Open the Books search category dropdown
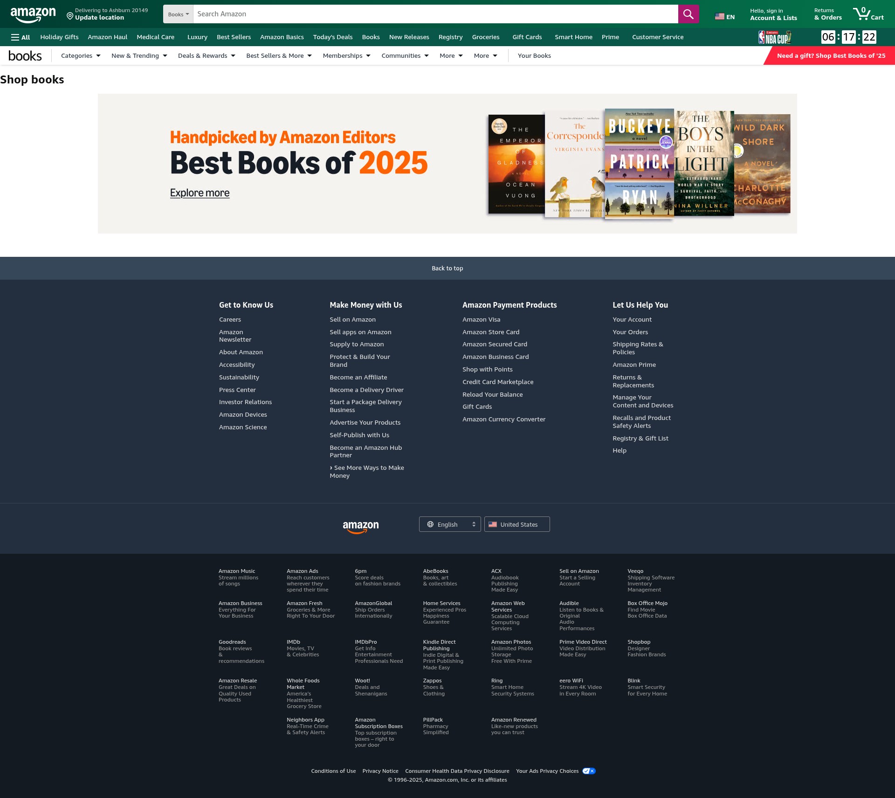 [178, 14]
